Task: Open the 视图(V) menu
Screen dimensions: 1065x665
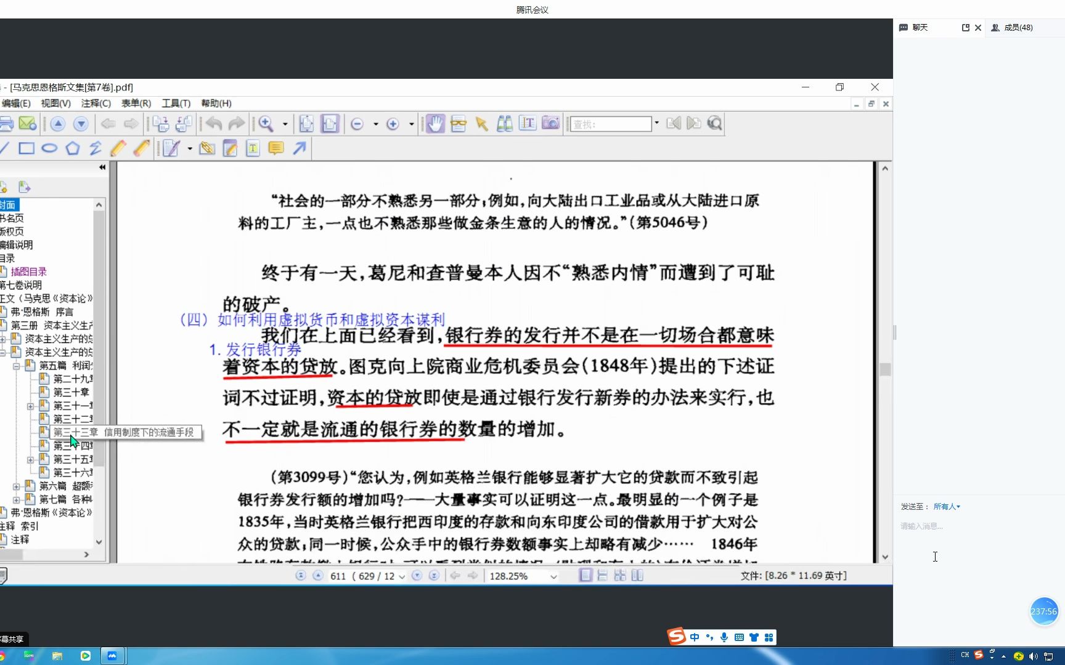Action: [x=56, y=103]
